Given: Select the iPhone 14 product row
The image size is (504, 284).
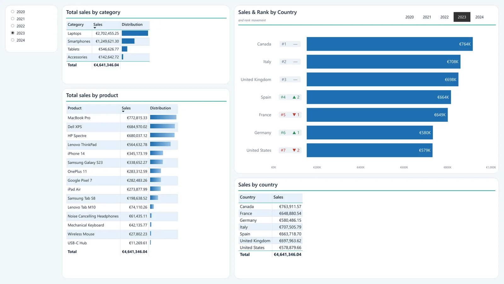Looking at the screenshot, I should 122,154.
